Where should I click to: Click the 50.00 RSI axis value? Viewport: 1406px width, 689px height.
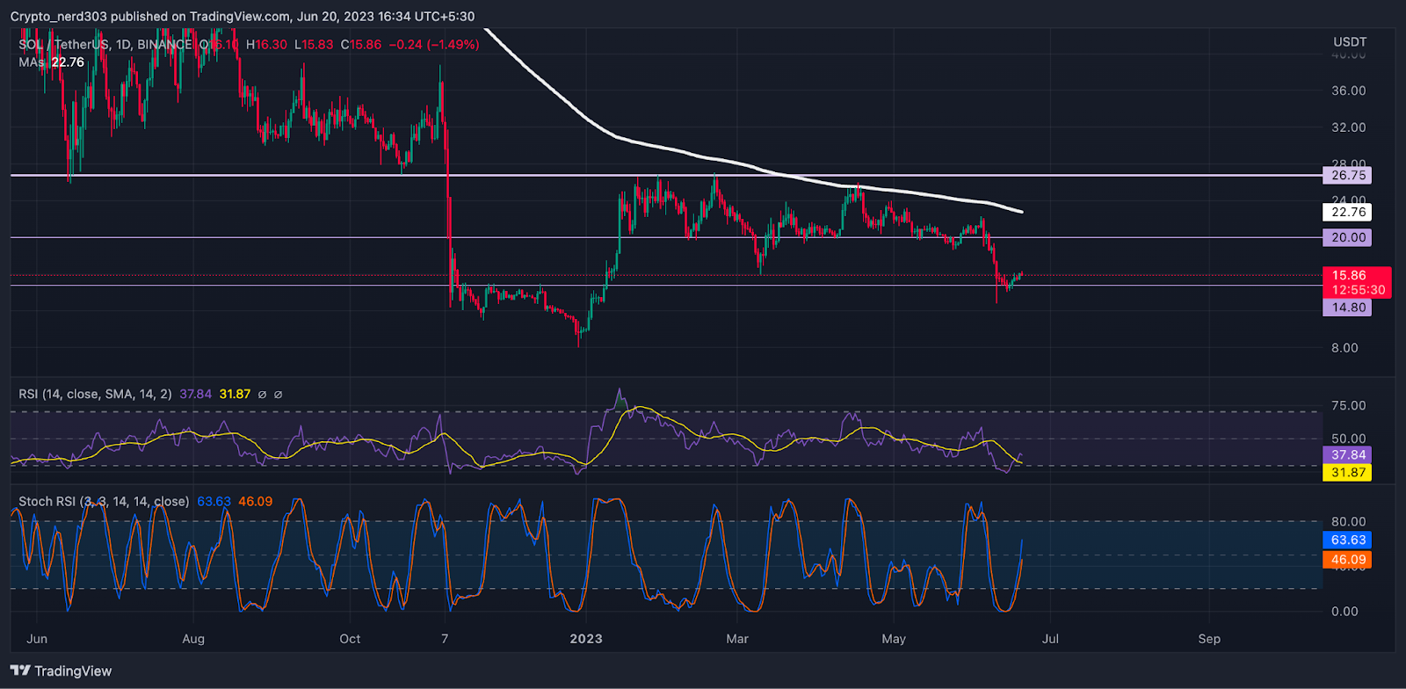tap(1349, 439)
